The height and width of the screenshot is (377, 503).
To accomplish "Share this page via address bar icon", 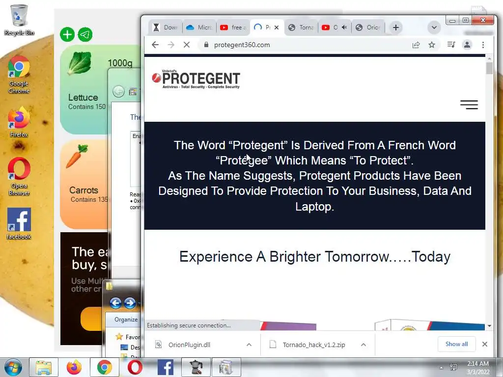I will [416, 45].
